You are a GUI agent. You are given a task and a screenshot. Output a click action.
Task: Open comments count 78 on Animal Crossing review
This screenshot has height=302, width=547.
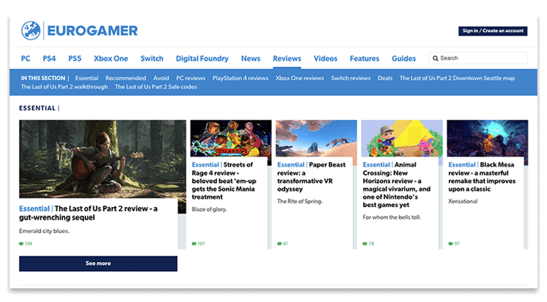click(x=369, y=244)
